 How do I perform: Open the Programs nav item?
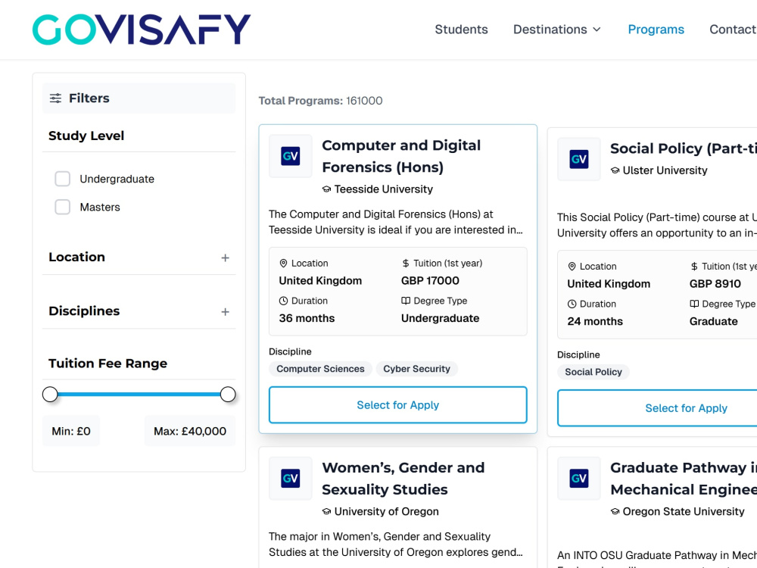point(656,30)
